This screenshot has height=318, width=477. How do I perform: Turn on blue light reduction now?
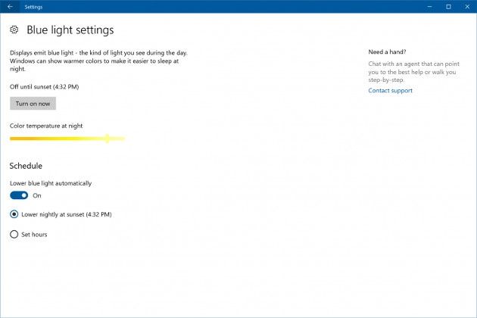click(x=33, y=104)
